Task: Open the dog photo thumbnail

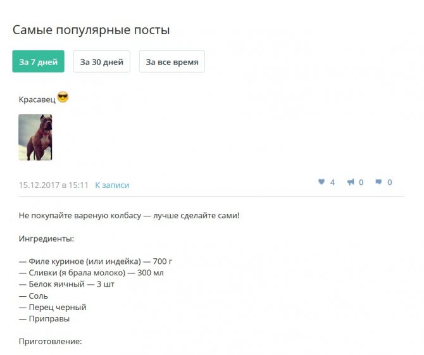Action: coord(35,137)
